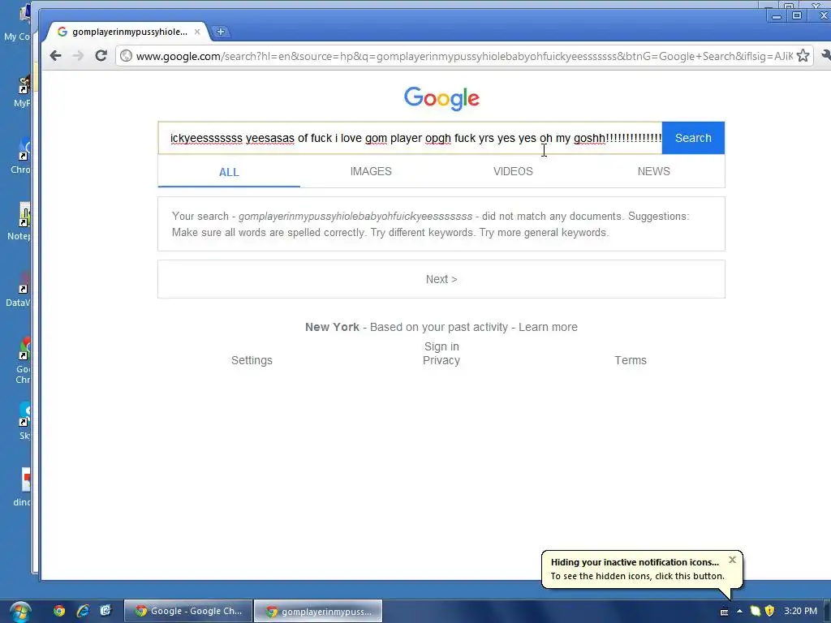Viewport: 831px width, 623px height.
Task: Click the 'Hiding your inactive notification icons' balloon
Action: coord(642,569)
